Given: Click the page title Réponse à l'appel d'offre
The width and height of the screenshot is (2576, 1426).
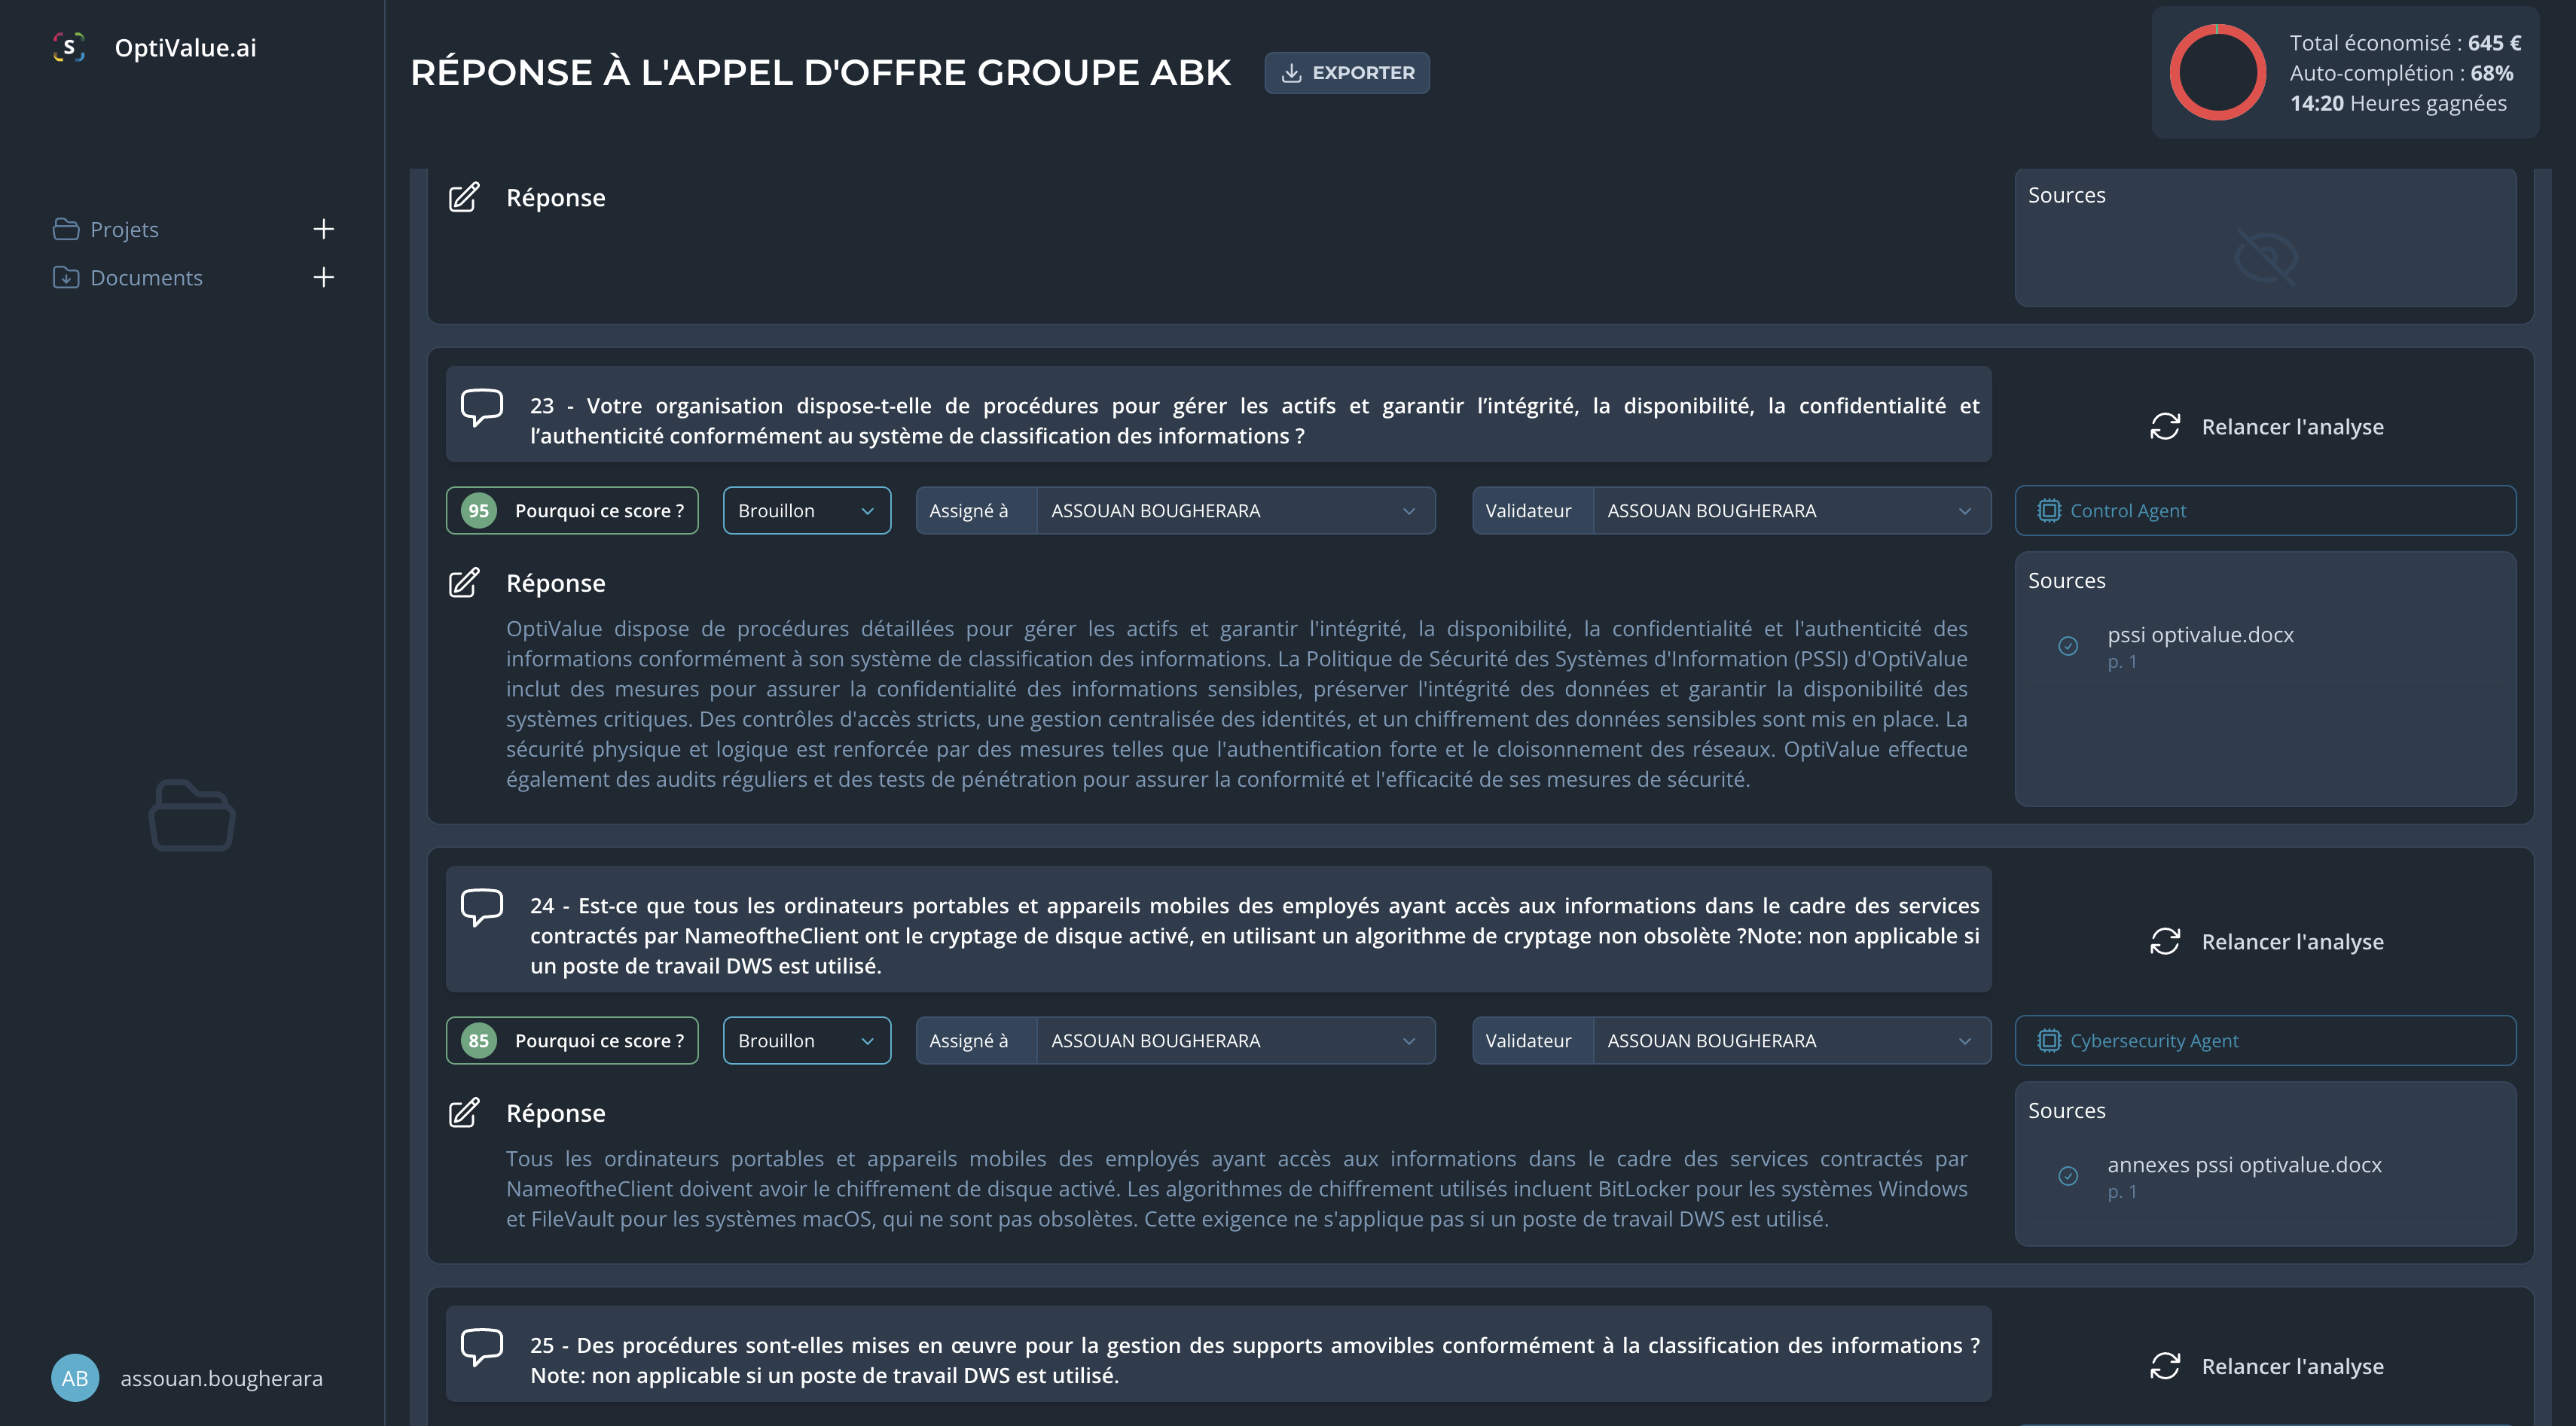Looking at the screenshot, I should [x=820, y=73].
